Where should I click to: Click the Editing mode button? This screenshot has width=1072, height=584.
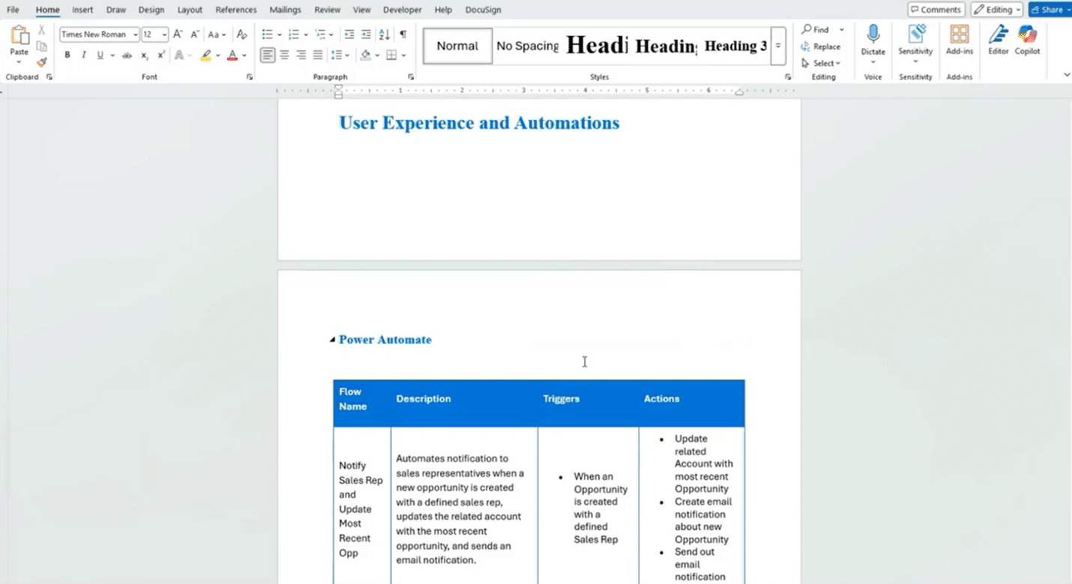(x=996, y=10)
